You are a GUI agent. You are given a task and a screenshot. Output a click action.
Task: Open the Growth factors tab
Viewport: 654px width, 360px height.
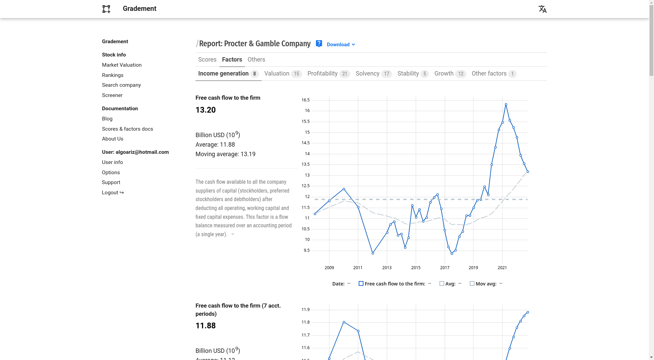pos(450,74)
